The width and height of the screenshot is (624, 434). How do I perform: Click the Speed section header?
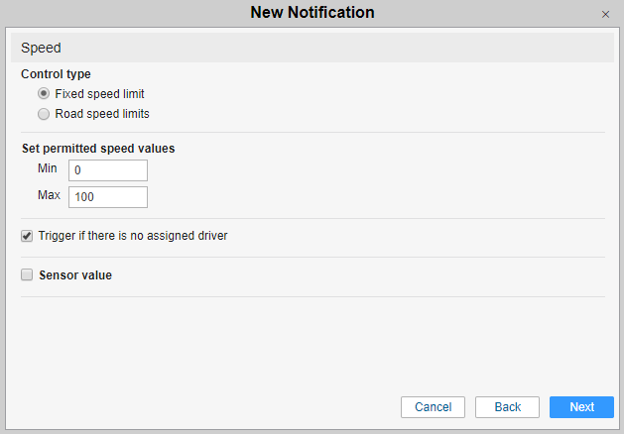coord(41,48)
